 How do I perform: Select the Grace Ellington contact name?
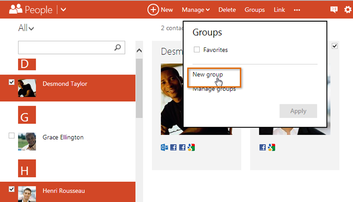click(63, 137)
